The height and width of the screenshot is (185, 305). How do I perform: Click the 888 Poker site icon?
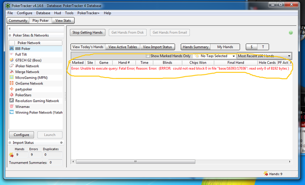12,48
